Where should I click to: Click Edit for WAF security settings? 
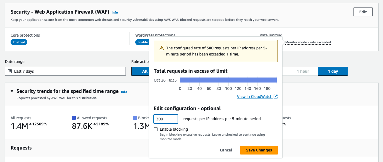(x=363, y=12)
